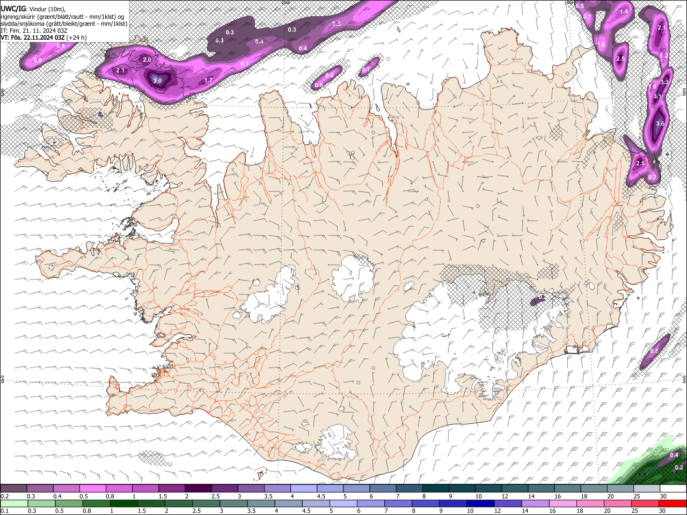Screen dimensions: 687x515
Task: Select the 'VT: Fös. 22.11.2024 03Z (+24 h)' line
Action: click(43, 38)
